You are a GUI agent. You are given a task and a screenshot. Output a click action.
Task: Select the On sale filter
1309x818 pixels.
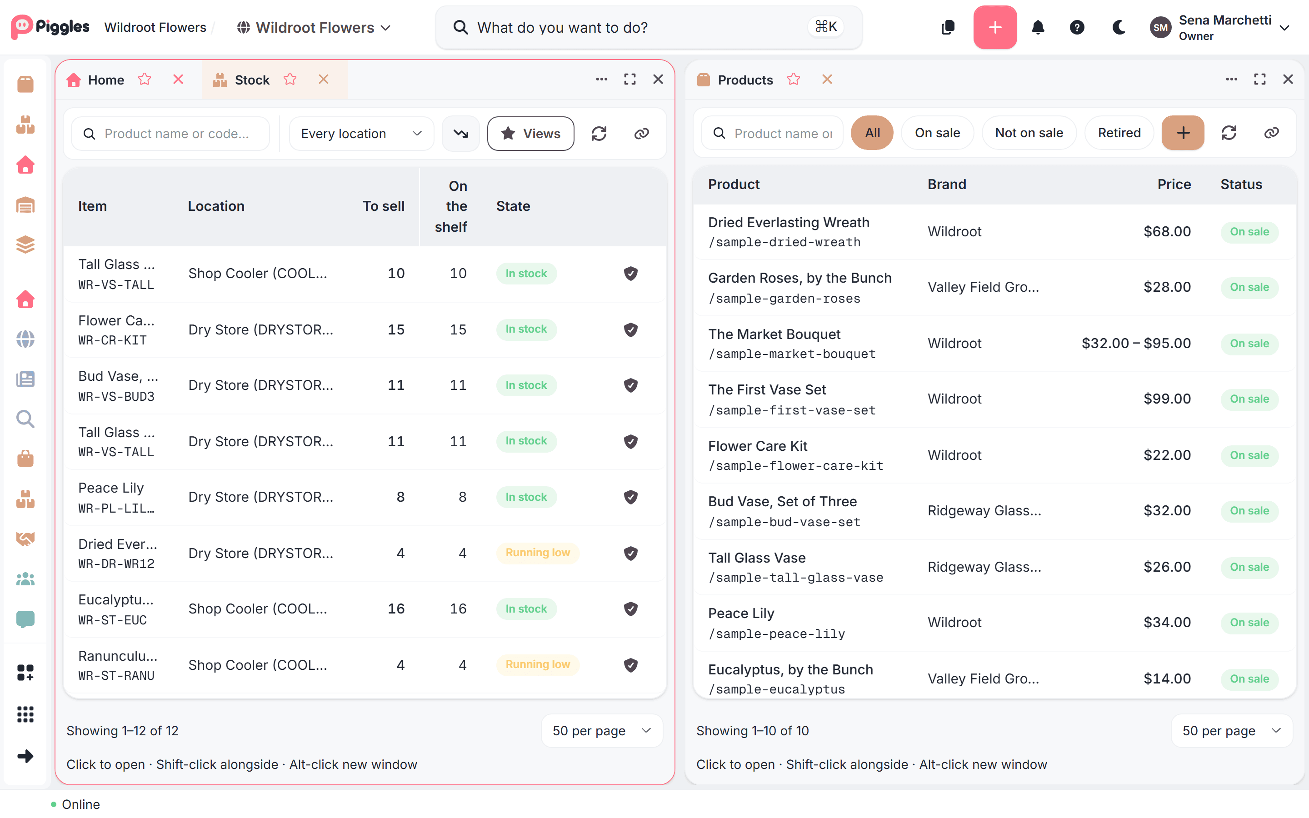tap(937, 133)
